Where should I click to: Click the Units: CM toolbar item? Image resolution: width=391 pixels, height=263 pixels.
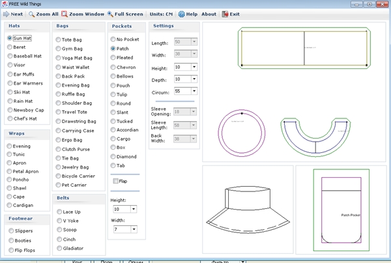(x=162, y=14)
